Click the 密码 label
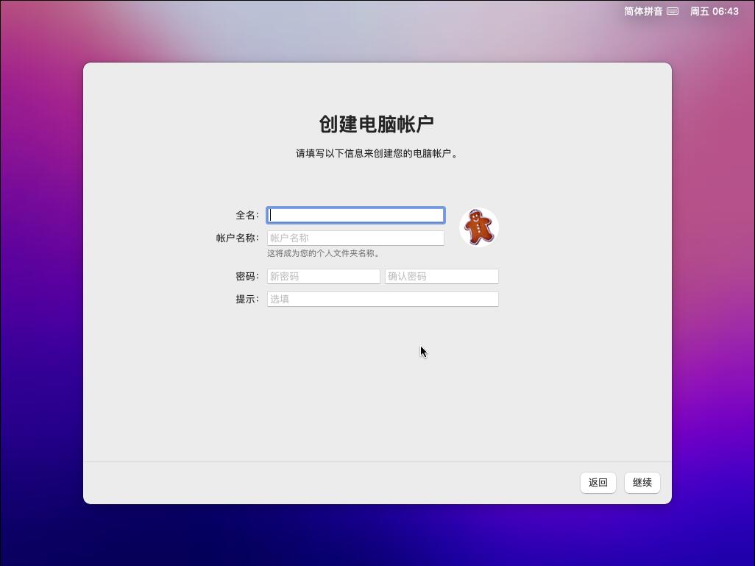This screenshot has height=566, width=755. point(248,276)
